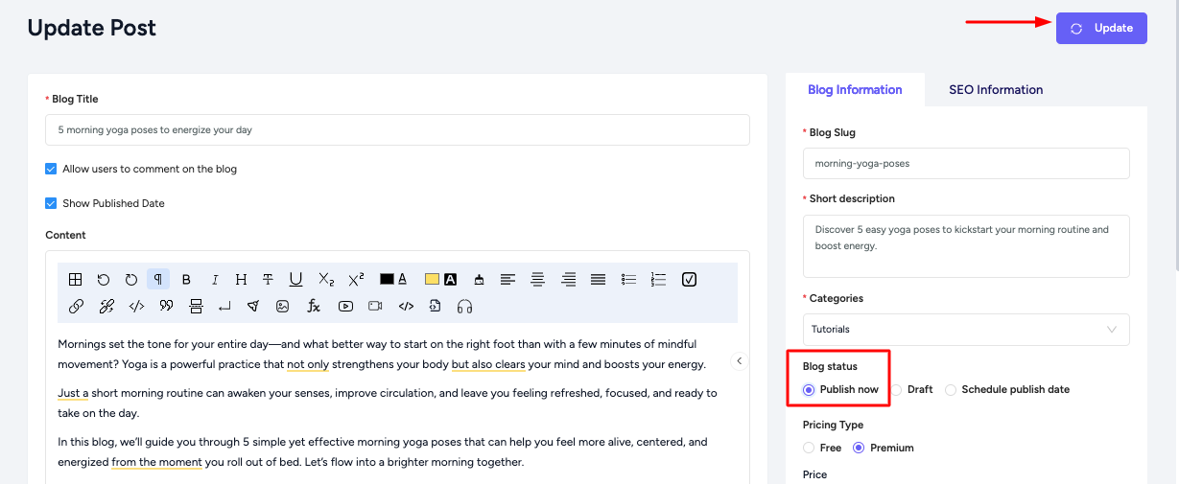Apply superscript formatting
Image resolution: width=1179 pixels, height=484 pixels.
point(356,280)
